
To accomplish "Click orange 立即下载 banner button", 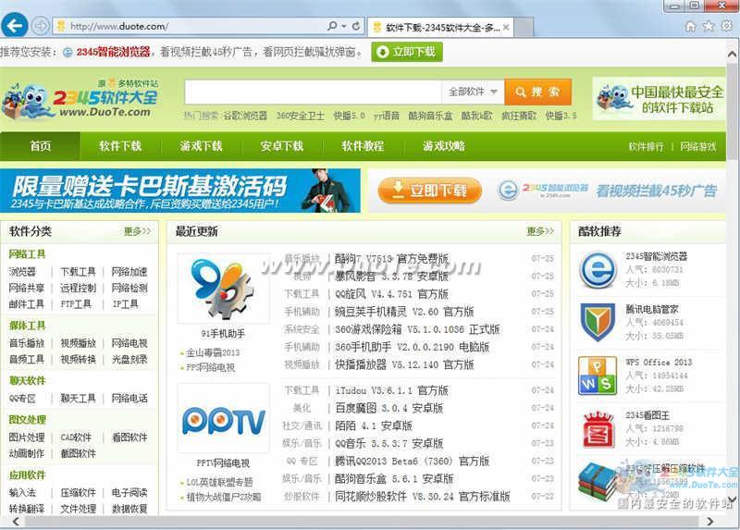I will tap(429, 191).
